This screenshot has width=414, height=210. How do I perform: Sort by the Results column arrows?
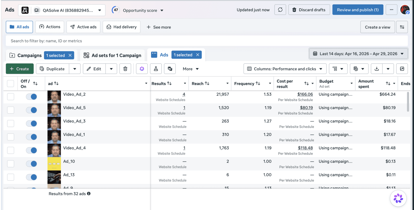click(x=169, y=83)
